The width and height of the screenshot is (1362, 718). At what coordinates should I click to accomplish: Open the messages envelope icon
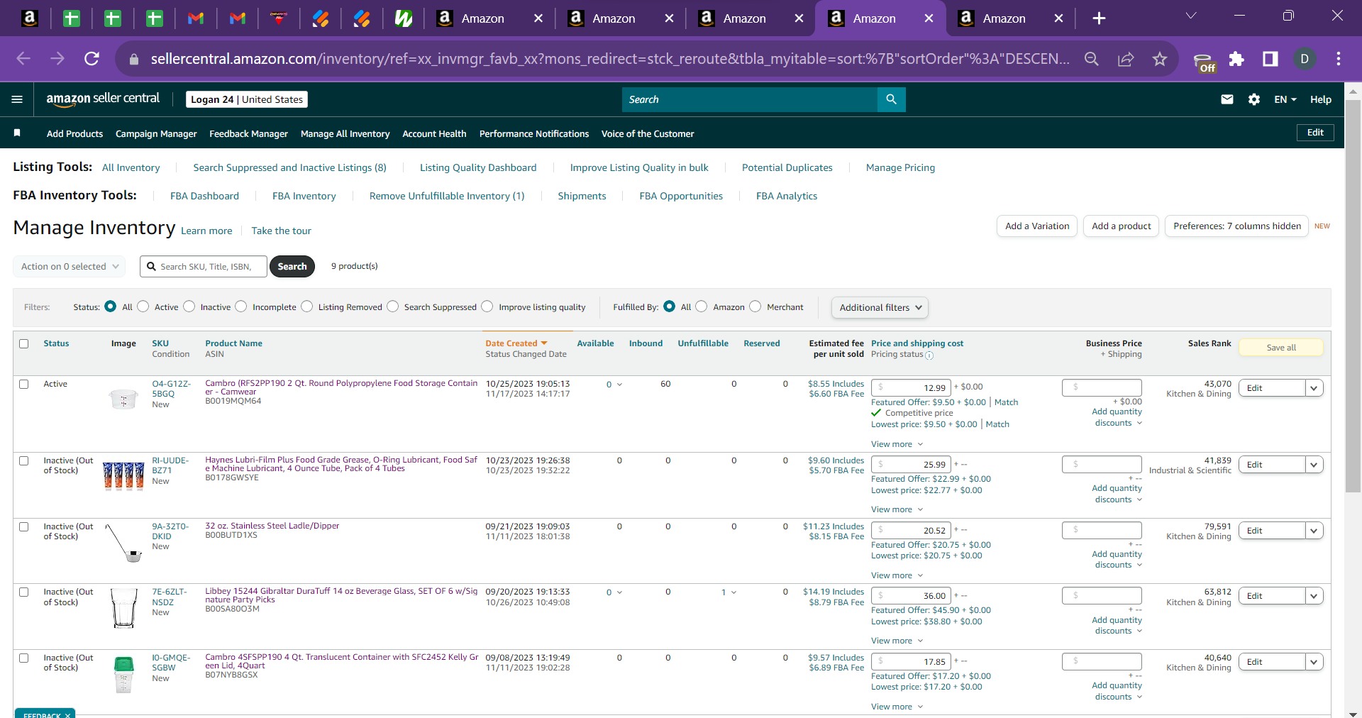coord(1227,99)
